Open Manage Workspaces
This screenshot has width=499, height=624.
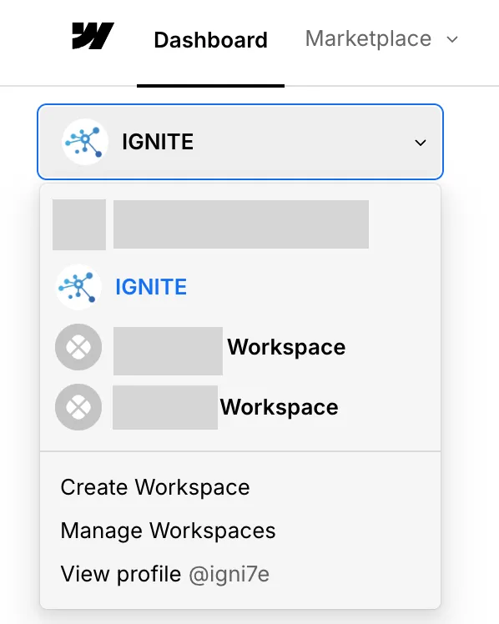pos(168,531)
